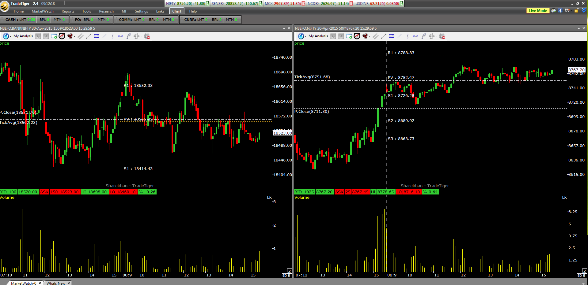Screen dimensions: 588x285
Task: Click the gear remove-settings icon in NIFTY toolbar
Action: point(442,36)
